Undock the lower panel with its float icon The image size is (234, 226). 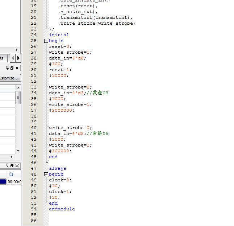point(12,165)
